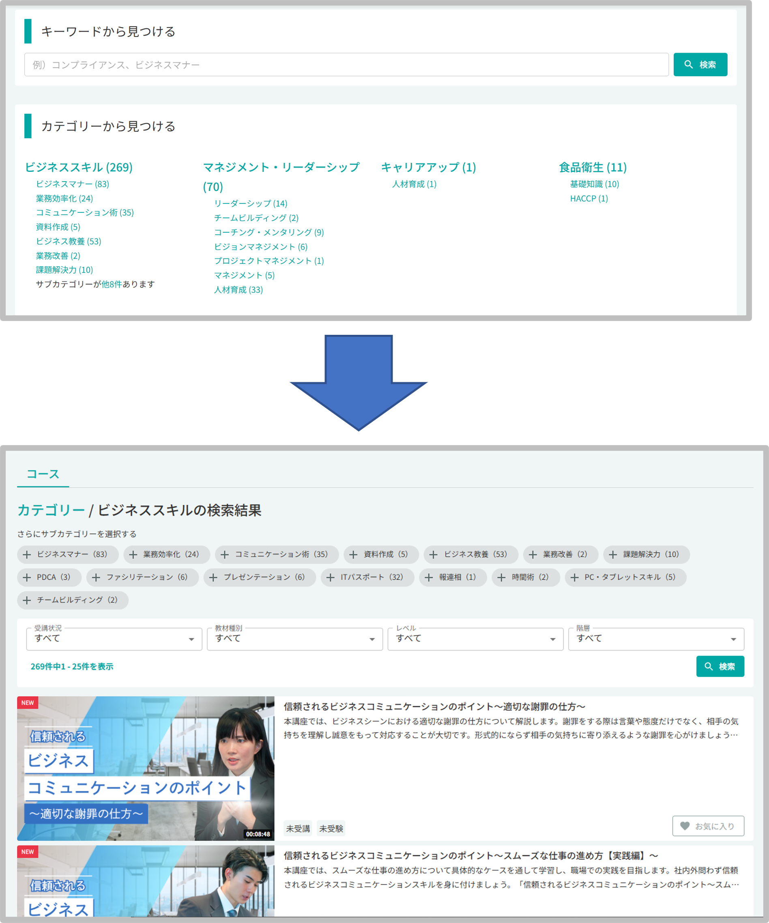769x923 pixels.
Task: Open 食品衛生 (11) category heading
Action: (593, 167)
